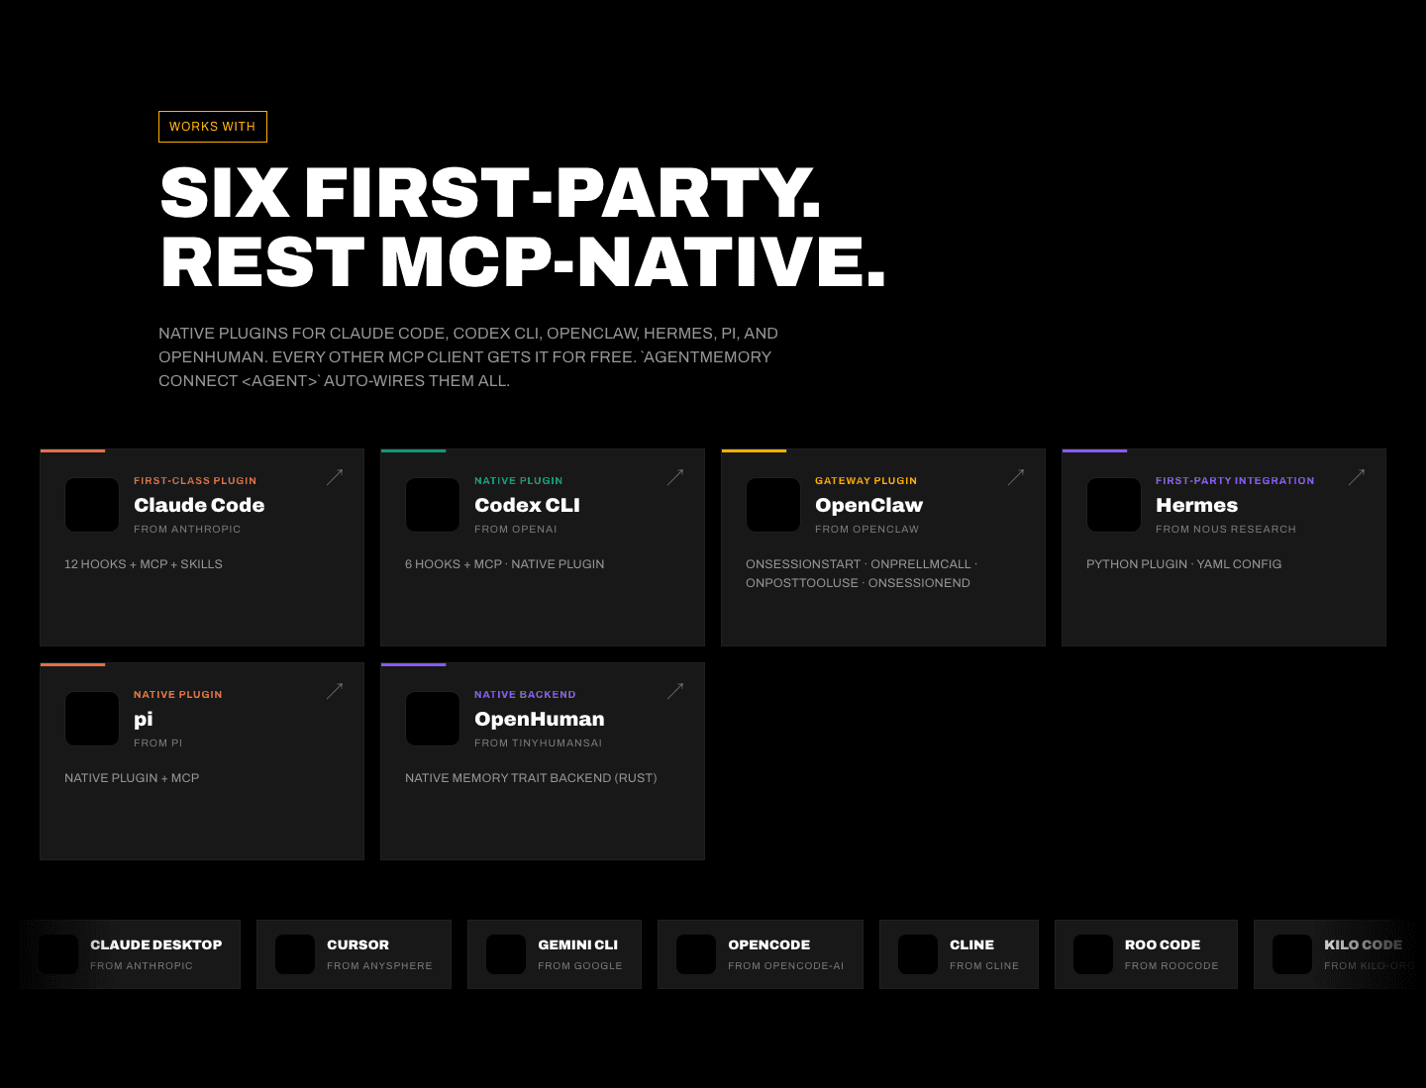
Task: Click the "From RooCode" text
Action: click(x=1171, y=966)
